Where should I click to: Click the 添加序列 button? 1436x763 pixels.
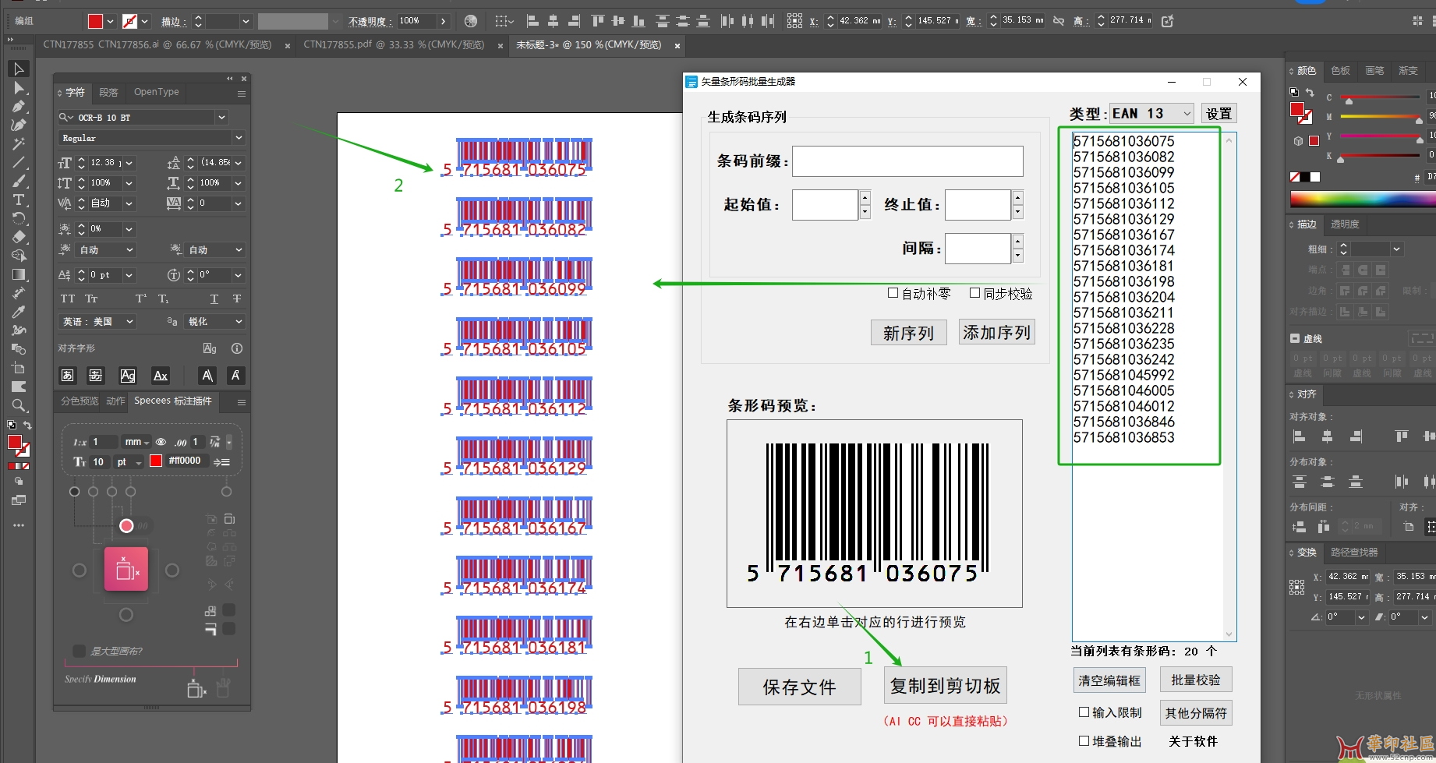click(996, 332)
